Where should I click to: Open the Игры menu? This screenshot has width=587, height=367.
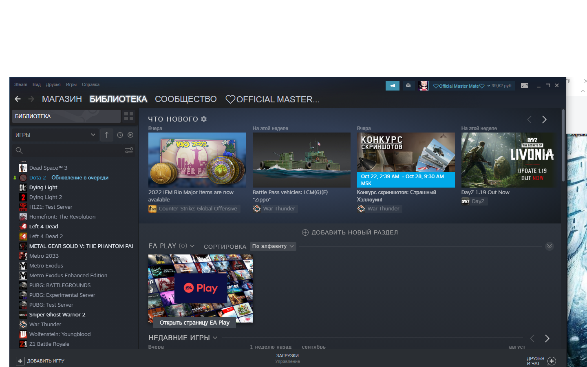pyautogui.click(x=71, y=85)
